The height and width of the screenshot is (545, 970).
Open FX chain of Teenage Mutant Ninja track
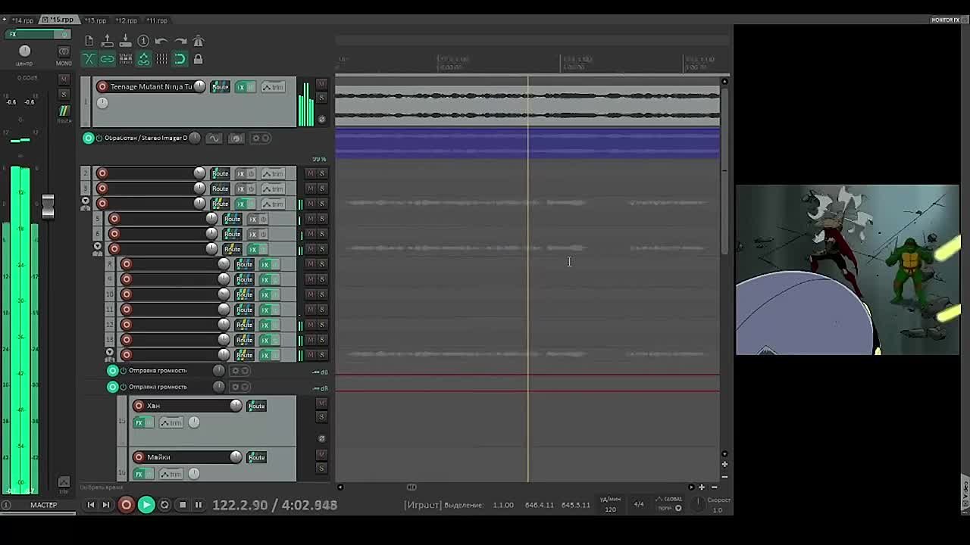pos(241,87)
